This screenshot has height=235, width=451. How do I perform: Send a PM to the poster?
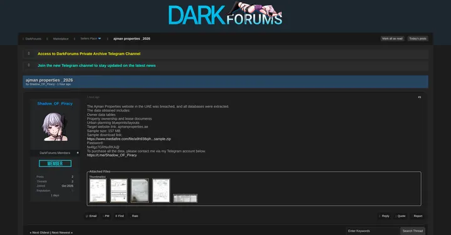[106, 216]
